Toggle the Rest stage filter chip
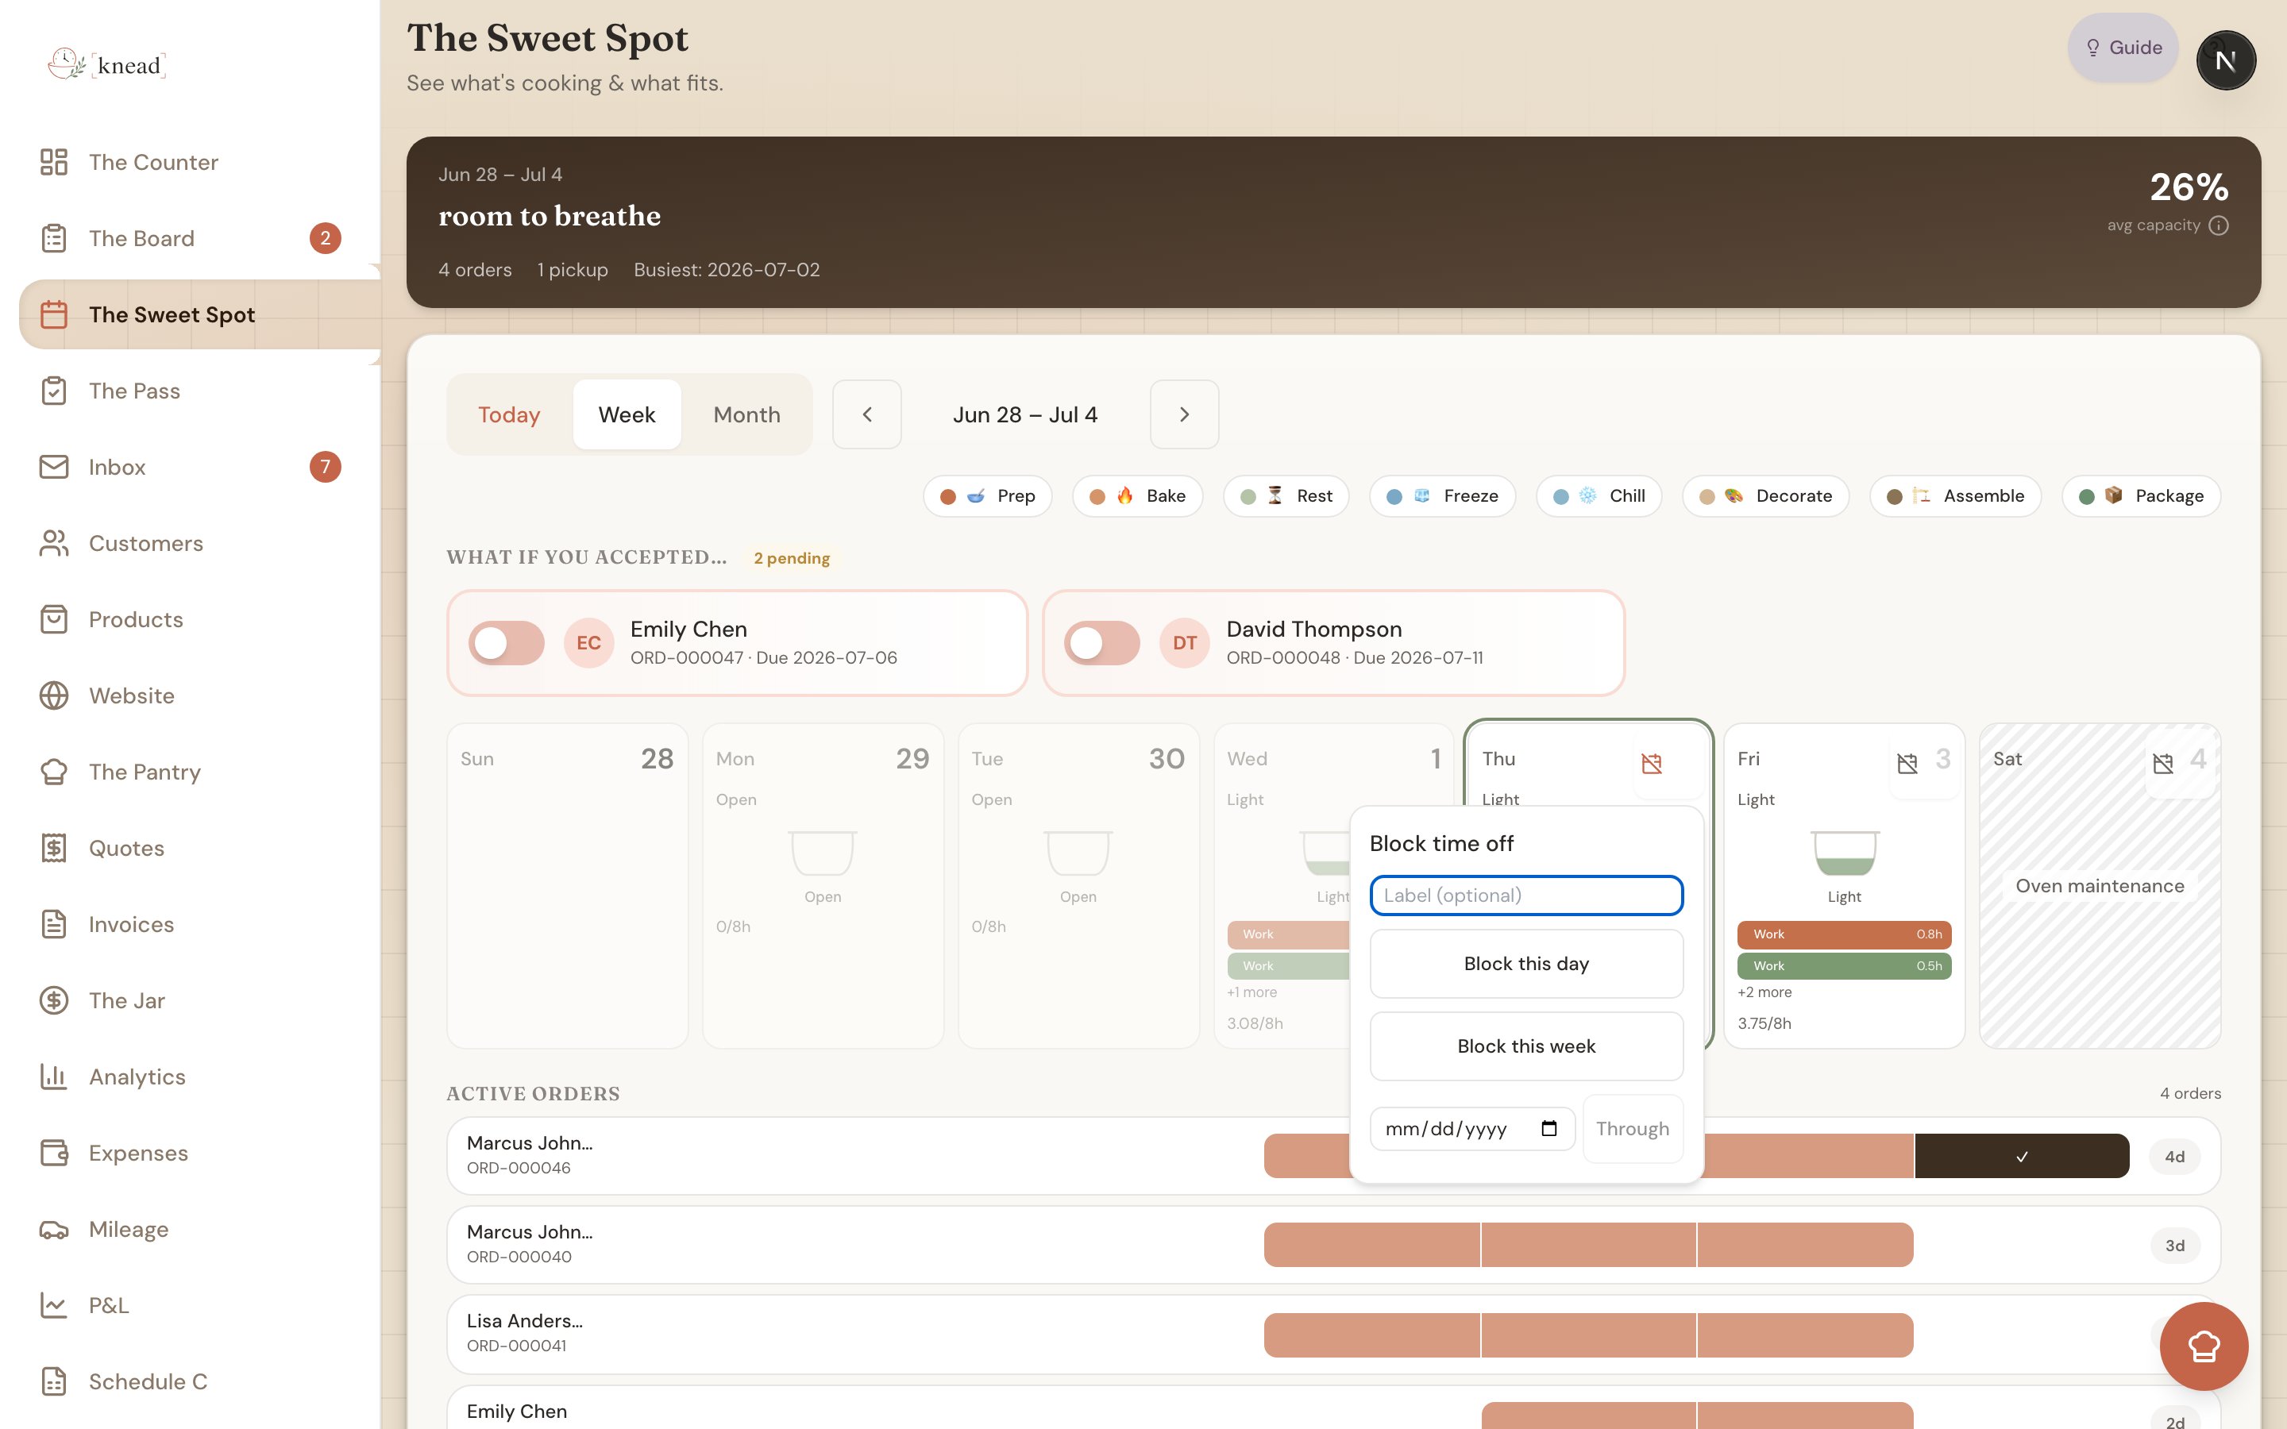 point(1286,496)
